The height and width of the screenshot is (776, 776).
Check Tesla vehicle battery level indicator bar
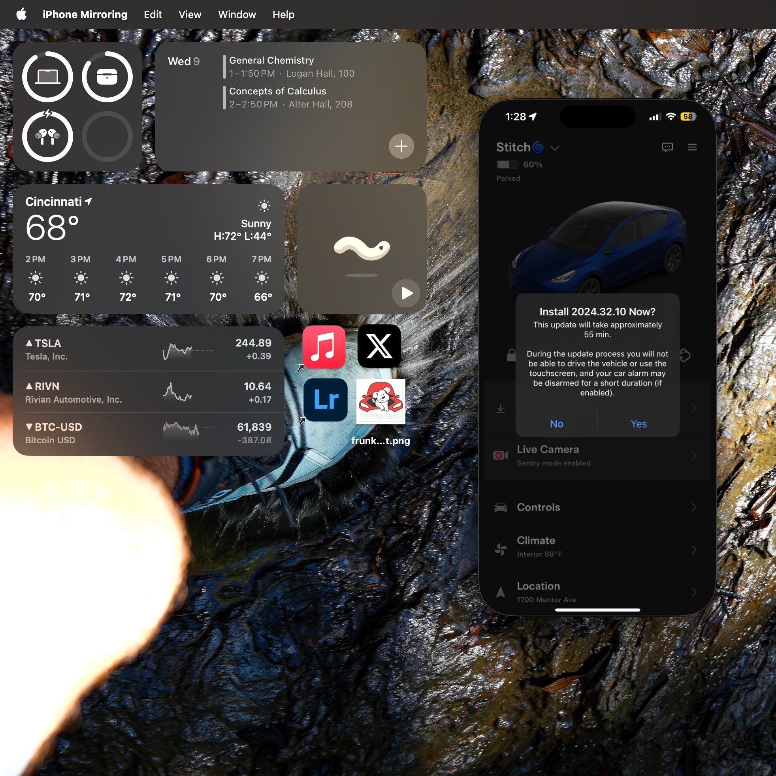pos(508,164)
